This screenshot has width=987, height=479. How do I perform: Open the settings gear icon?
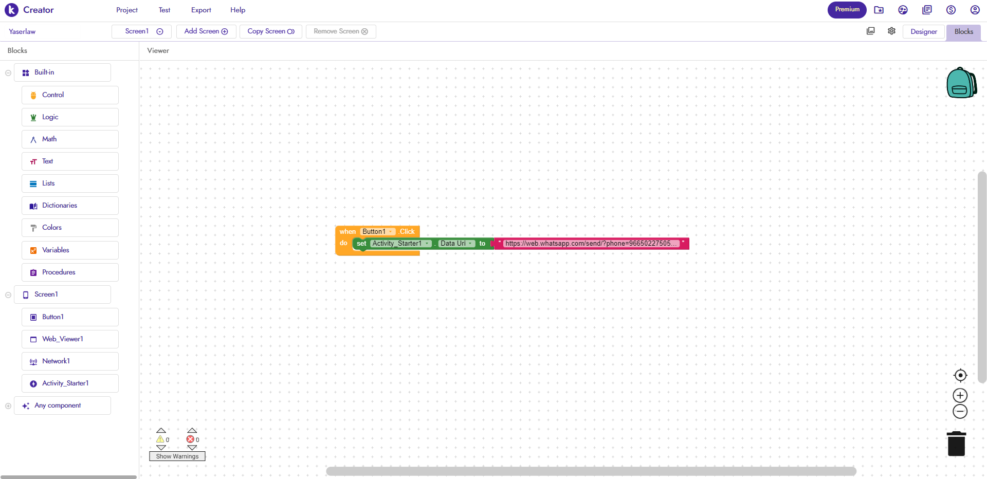(891, 31)
